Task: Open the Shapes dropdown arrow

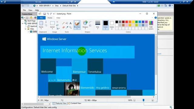Action: [x=85, y=29]
